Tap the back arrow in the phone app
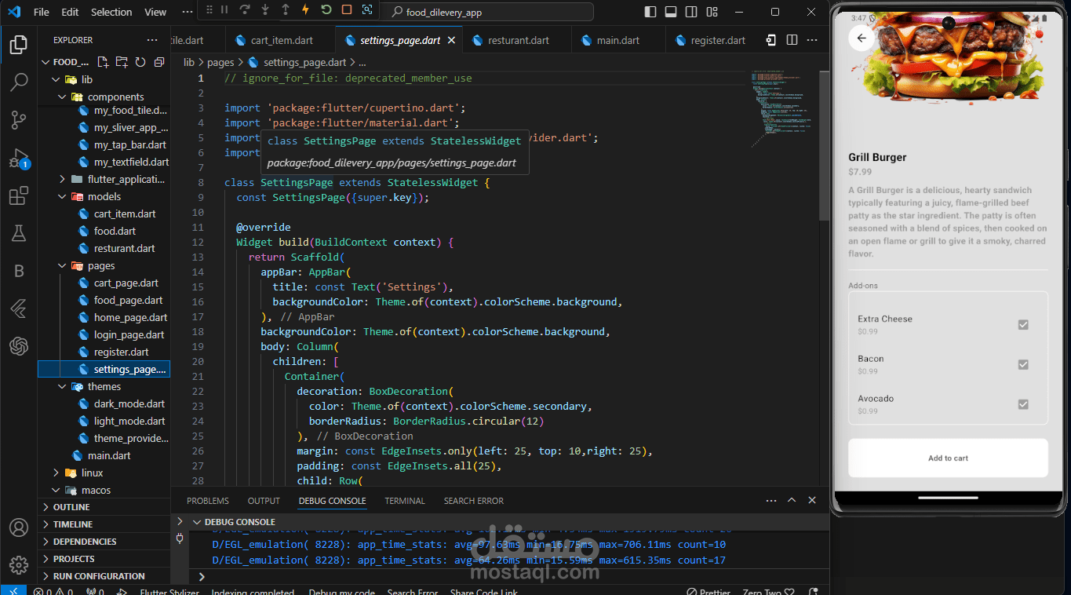The height and width of the screenshot is (595, 1071). 862,38
